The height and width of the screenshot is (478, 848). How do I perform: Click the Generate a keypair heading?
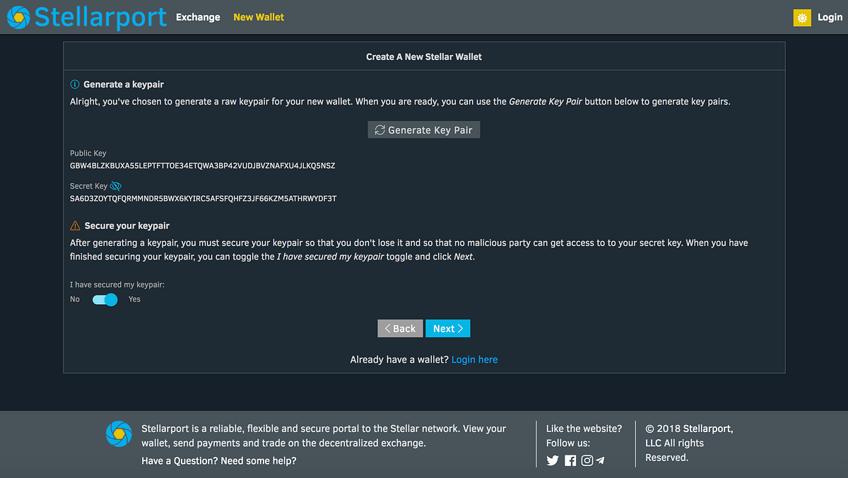(124, 84)
